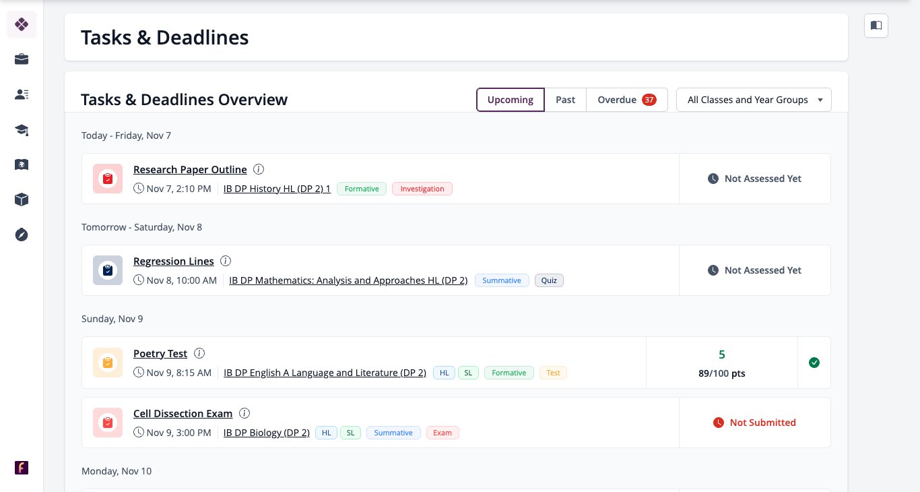Click the Investigation tag on Research Paper Outline
The height and width of the screenshot is (492, 920).
(x=422, y=189)
